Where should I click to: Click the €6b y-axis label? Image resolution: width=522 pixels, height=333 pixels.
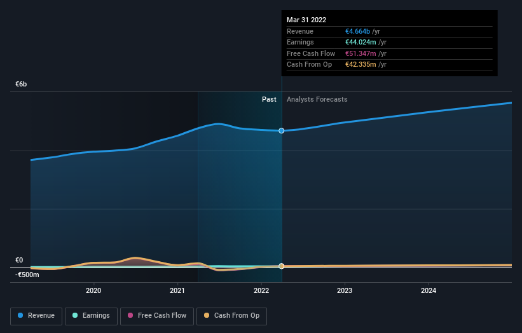point(21,84)
